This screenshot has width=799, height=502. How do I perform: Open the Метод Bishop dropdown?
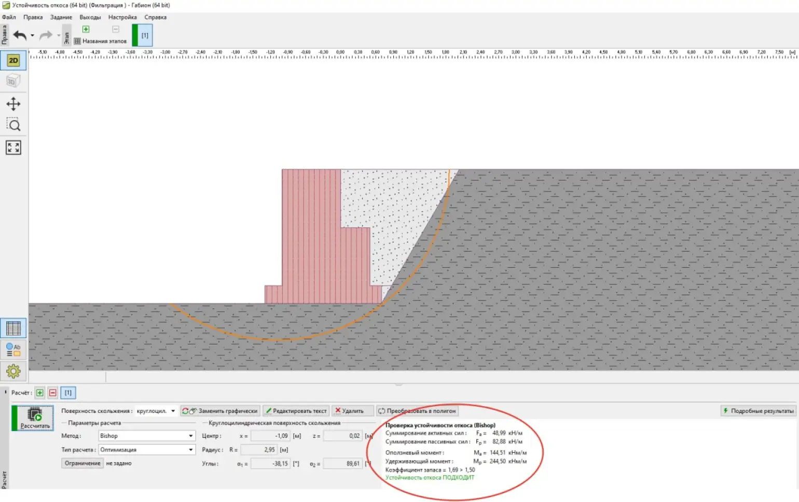tap(147, 436)
